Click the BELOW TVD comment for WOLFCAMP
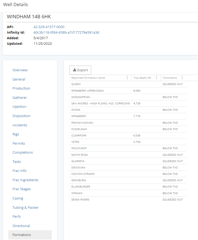 pyautogui.click(x=170, y=148)
